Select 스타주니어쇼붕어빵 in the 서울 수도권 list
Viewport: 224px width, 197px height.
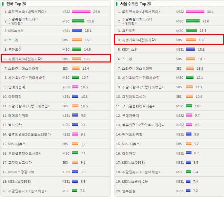coord(137,68)
